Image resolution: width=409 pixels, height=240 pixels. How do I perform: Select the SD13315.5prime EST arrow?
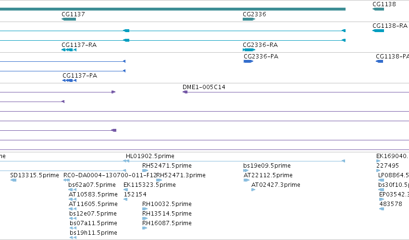(13, 180)
